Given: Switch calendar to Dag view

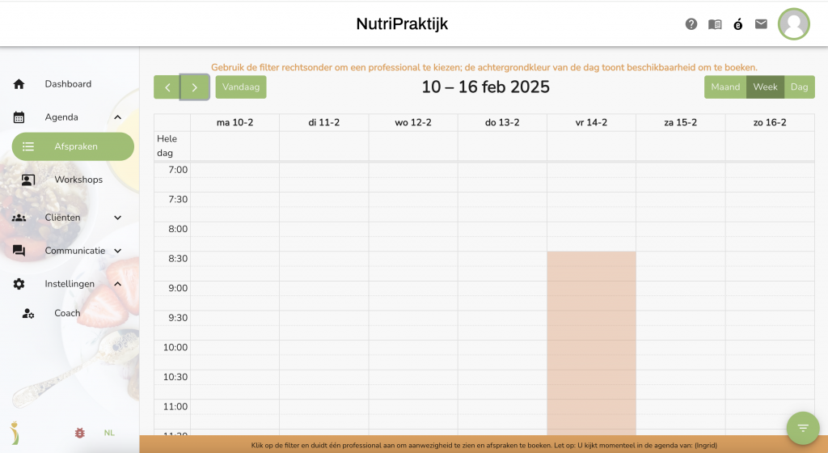Looking at the screenshot, I should click(799, 87).
